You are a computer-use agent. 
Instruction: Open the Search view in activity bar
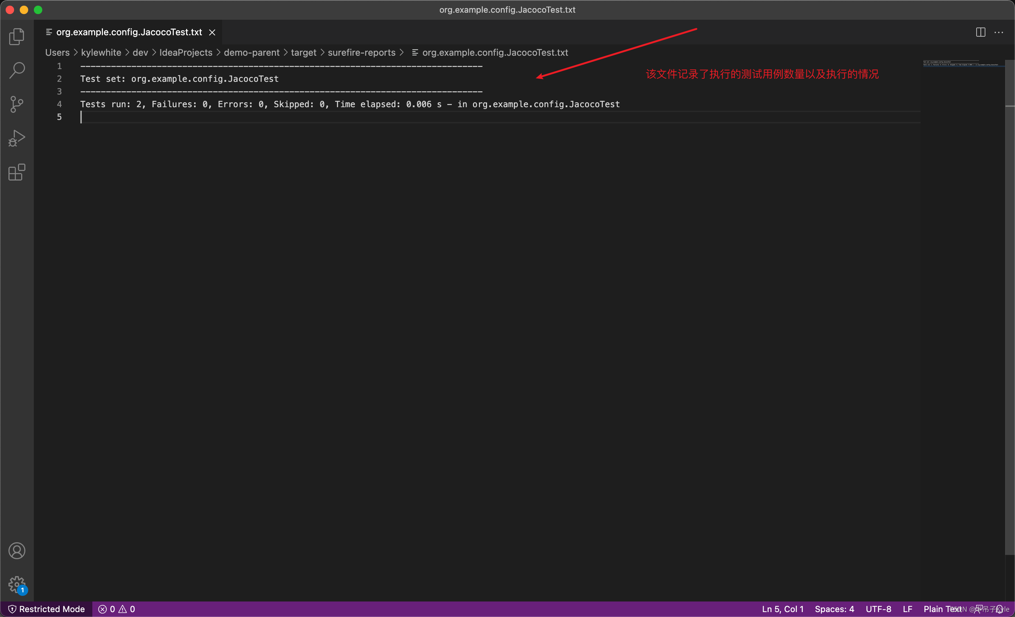(x=17, y=71)
